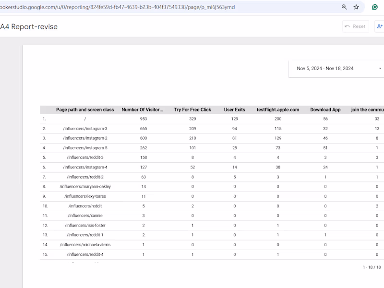Select the /influencers/maryann-oakley row

pos(85,186)
